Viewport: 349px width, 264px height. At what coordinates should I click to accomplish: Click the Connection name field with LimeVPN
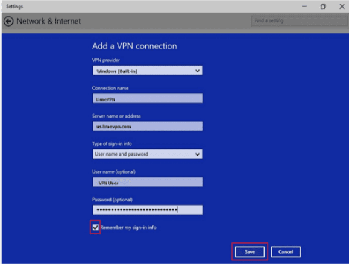coord(148,98)
